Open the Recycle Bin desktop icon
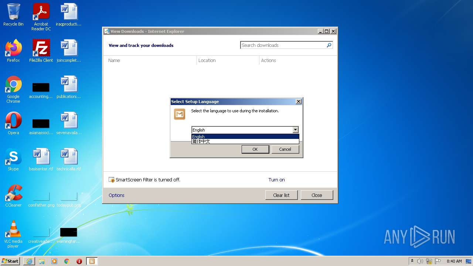This screenshot has height=266, width=473. [13, 15]
